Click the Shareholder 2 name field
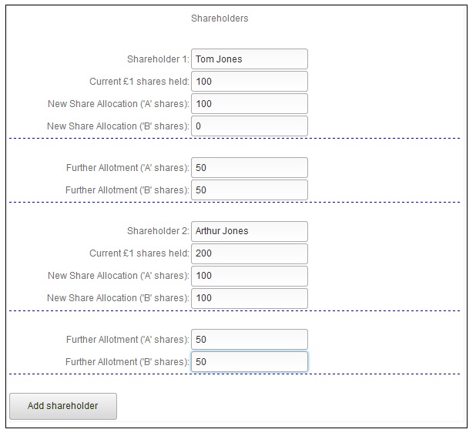Viewport: 476px width, 436px height. [249, 231]
